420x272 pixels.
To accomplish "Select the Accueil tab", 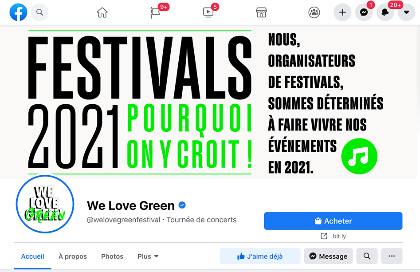I will click(33, 256).
